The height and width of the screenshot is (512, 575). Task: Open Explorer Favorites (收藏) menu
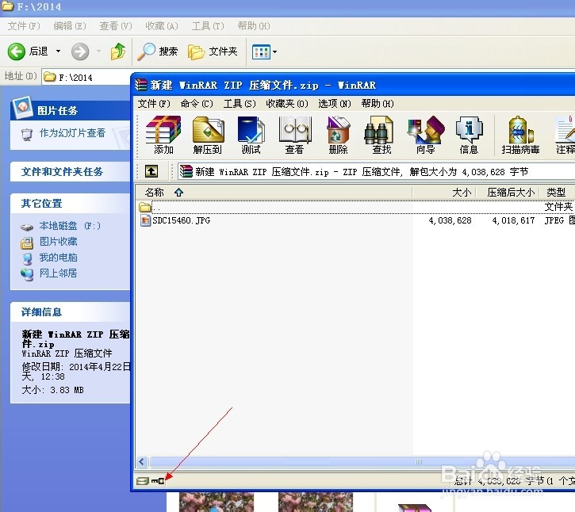tap(161, 26)
